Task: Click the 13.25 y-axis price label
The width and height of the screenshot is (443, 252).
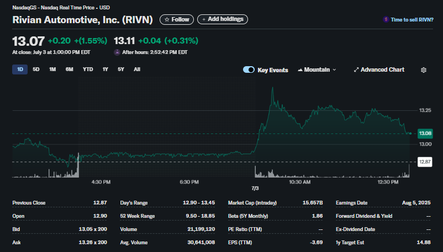Action: pos(425,110)
